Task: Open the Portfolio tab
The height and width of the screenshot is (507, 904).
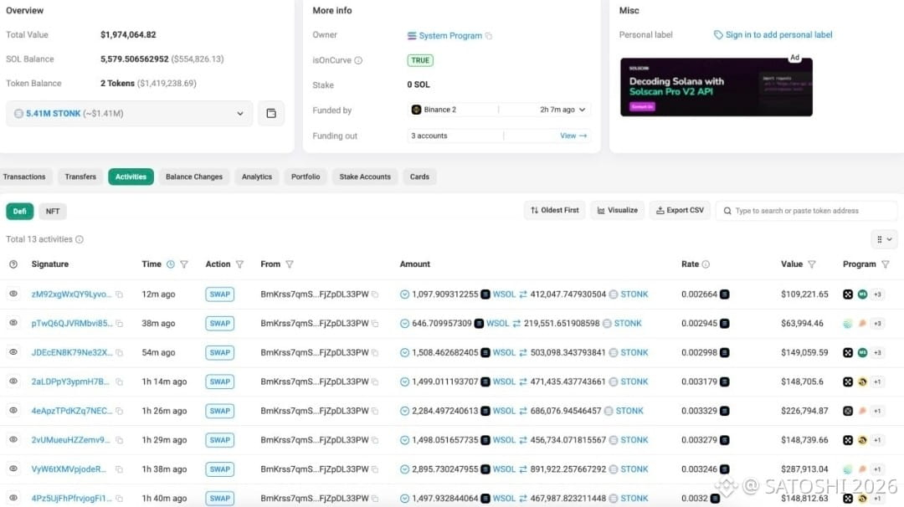Action: click(x=305, y=177)
